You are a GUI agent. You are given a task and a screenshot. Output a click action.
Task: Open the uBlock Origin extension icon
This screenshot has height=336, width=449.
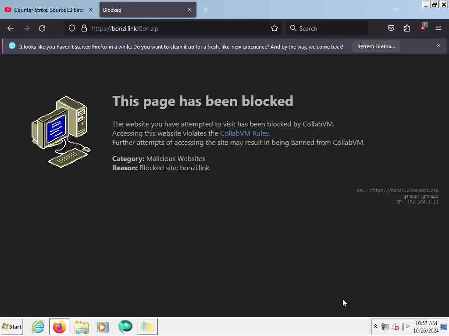pyautogui.click(x=423, y=28)
